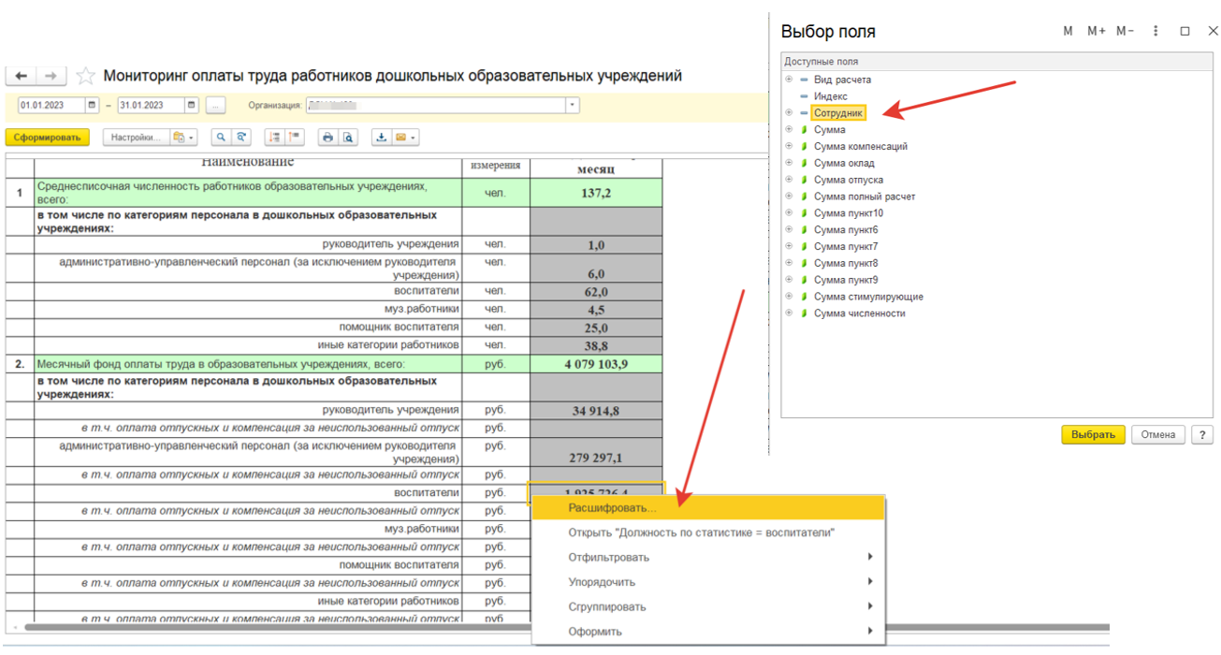Open the Отфильтровать submenu

click(x=608, y=558)
